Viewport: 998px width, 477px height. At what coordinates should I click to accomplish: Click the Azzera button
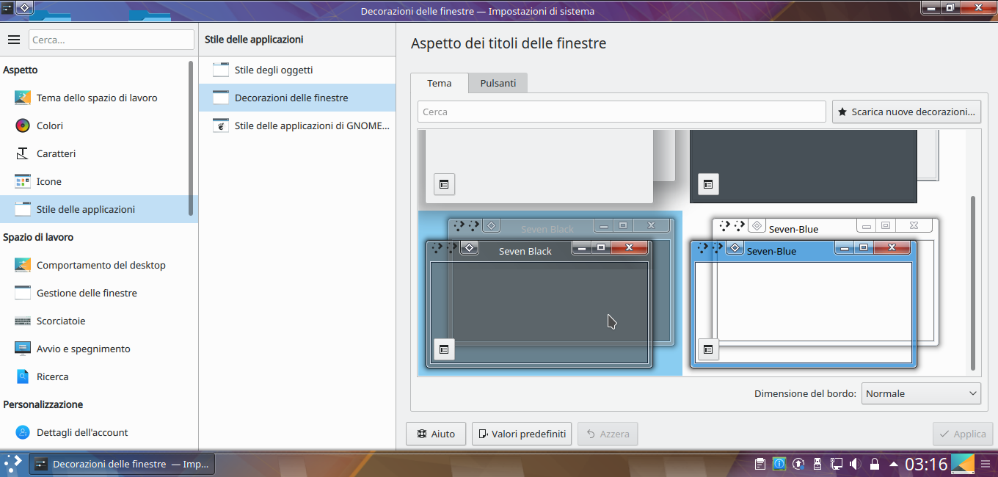[608, 434]
